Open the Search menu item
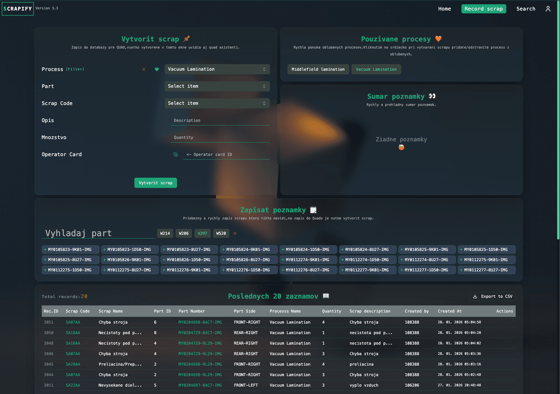560x394 pixels. 526,9
